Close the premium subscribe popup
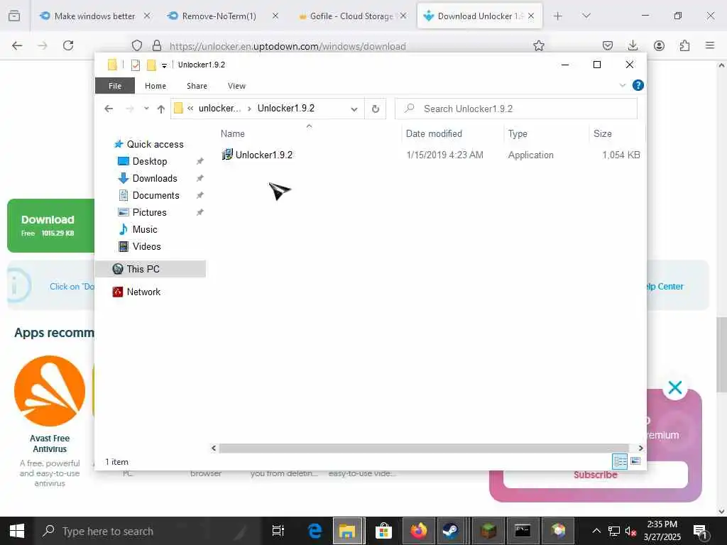The height and width of the screenshot is (545, 727). pyautogui.click(x=675, y=387)
